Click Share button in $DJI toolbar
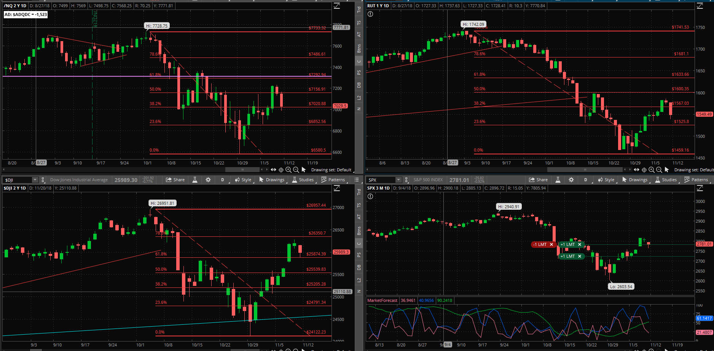Screen dimensions: 714x351 (x=175, y=180)
